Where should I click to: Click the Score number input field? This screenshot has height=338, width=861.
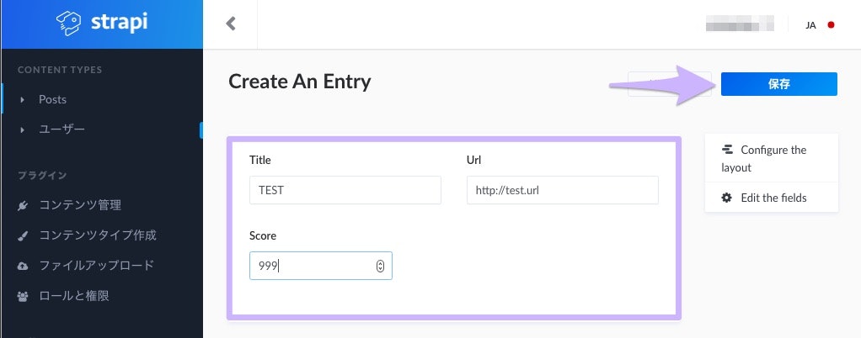coord(312,266)
